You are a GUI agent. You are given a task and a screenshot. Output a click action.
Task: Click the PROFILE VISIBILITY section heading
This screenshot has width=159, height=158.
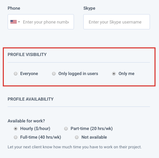[x=27, y=55]
